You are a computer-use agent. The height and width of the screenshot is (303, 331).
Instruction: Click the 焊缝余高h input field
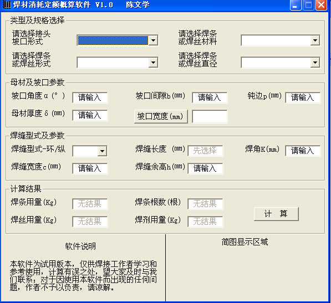click(205, 168)
